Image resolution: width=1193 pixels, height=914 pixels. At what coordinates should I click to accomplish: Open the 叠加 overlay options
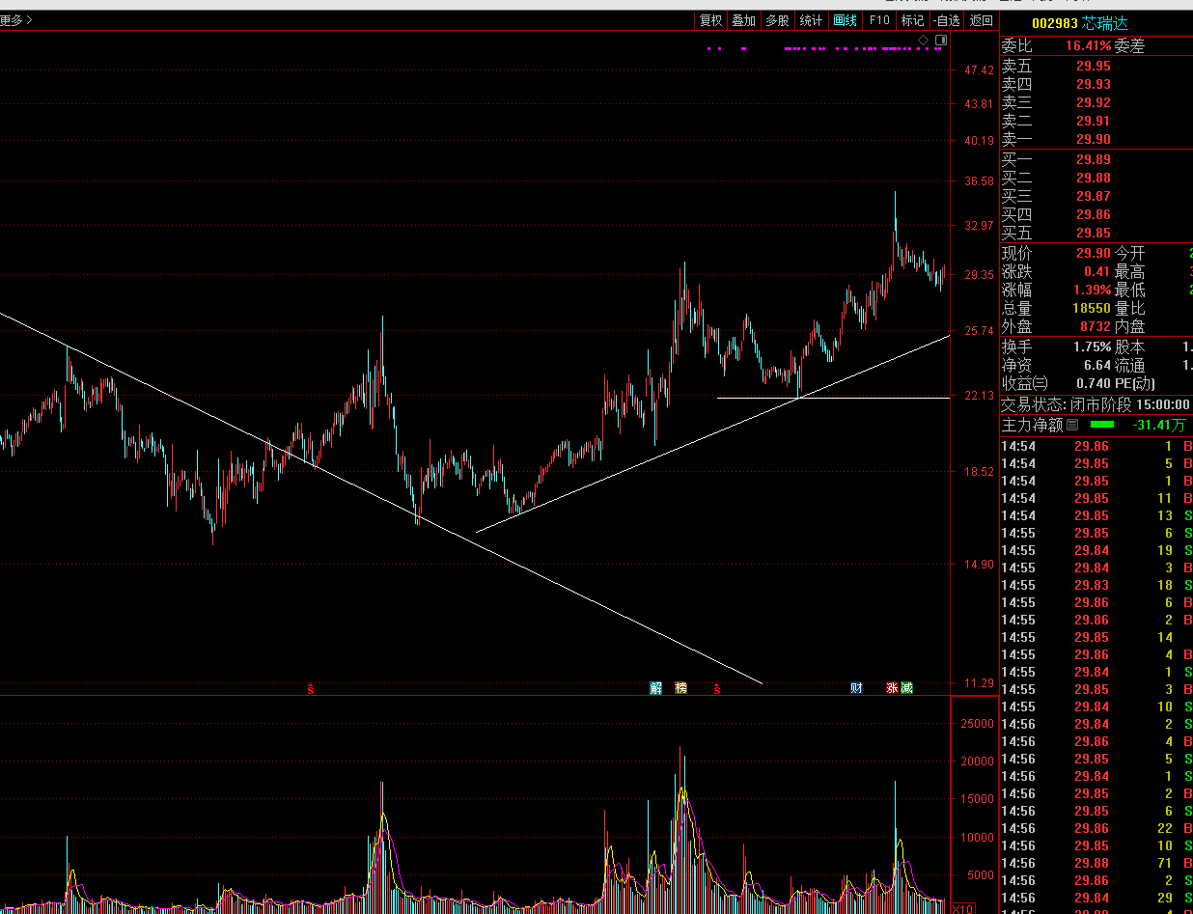click(x=743, y=20)
